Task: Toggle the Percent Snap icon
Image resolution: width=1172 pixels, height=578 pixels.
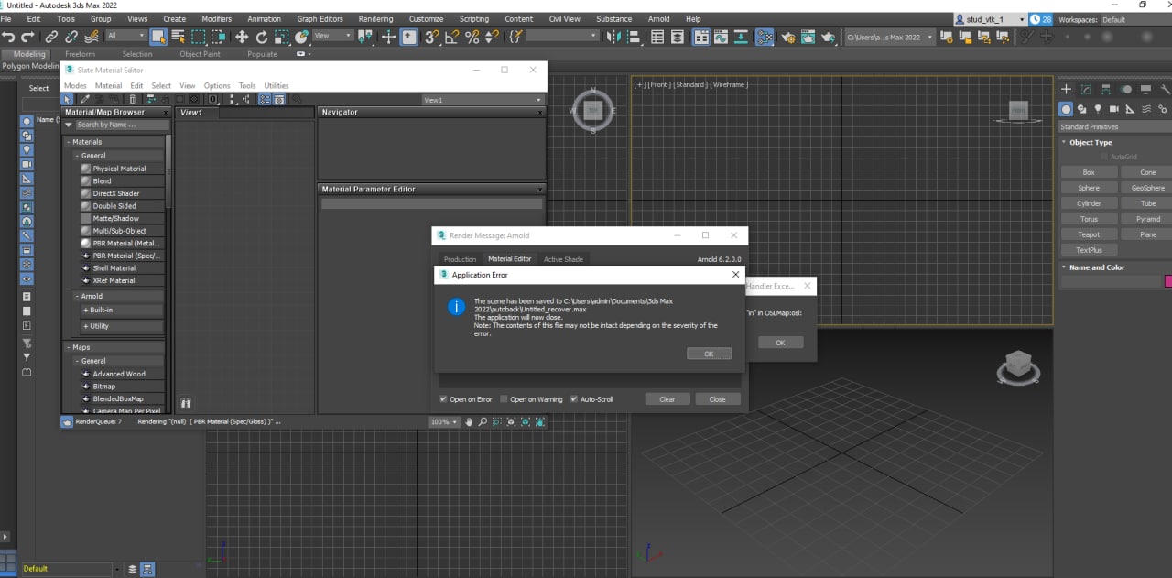Action: click(x=472, y=37)
